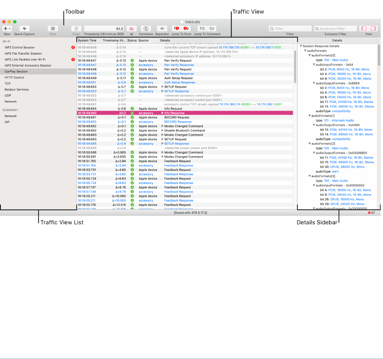Select HTTP Control in the sidebar
This screenshot has width=383, height=359.
[14, 78]
